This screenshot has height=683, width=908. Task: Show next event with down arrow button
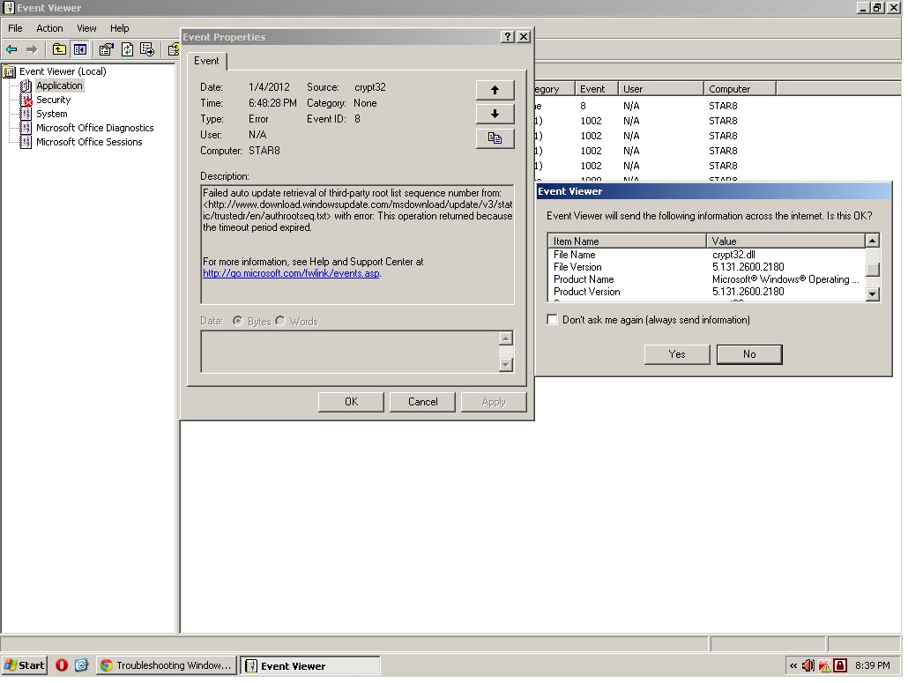tap(495, 114)
